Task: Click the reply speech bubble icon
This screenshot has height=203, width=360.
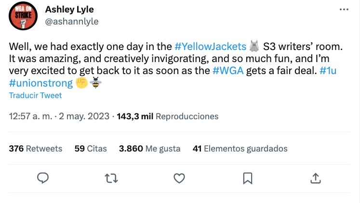Action: click(43, 178)
